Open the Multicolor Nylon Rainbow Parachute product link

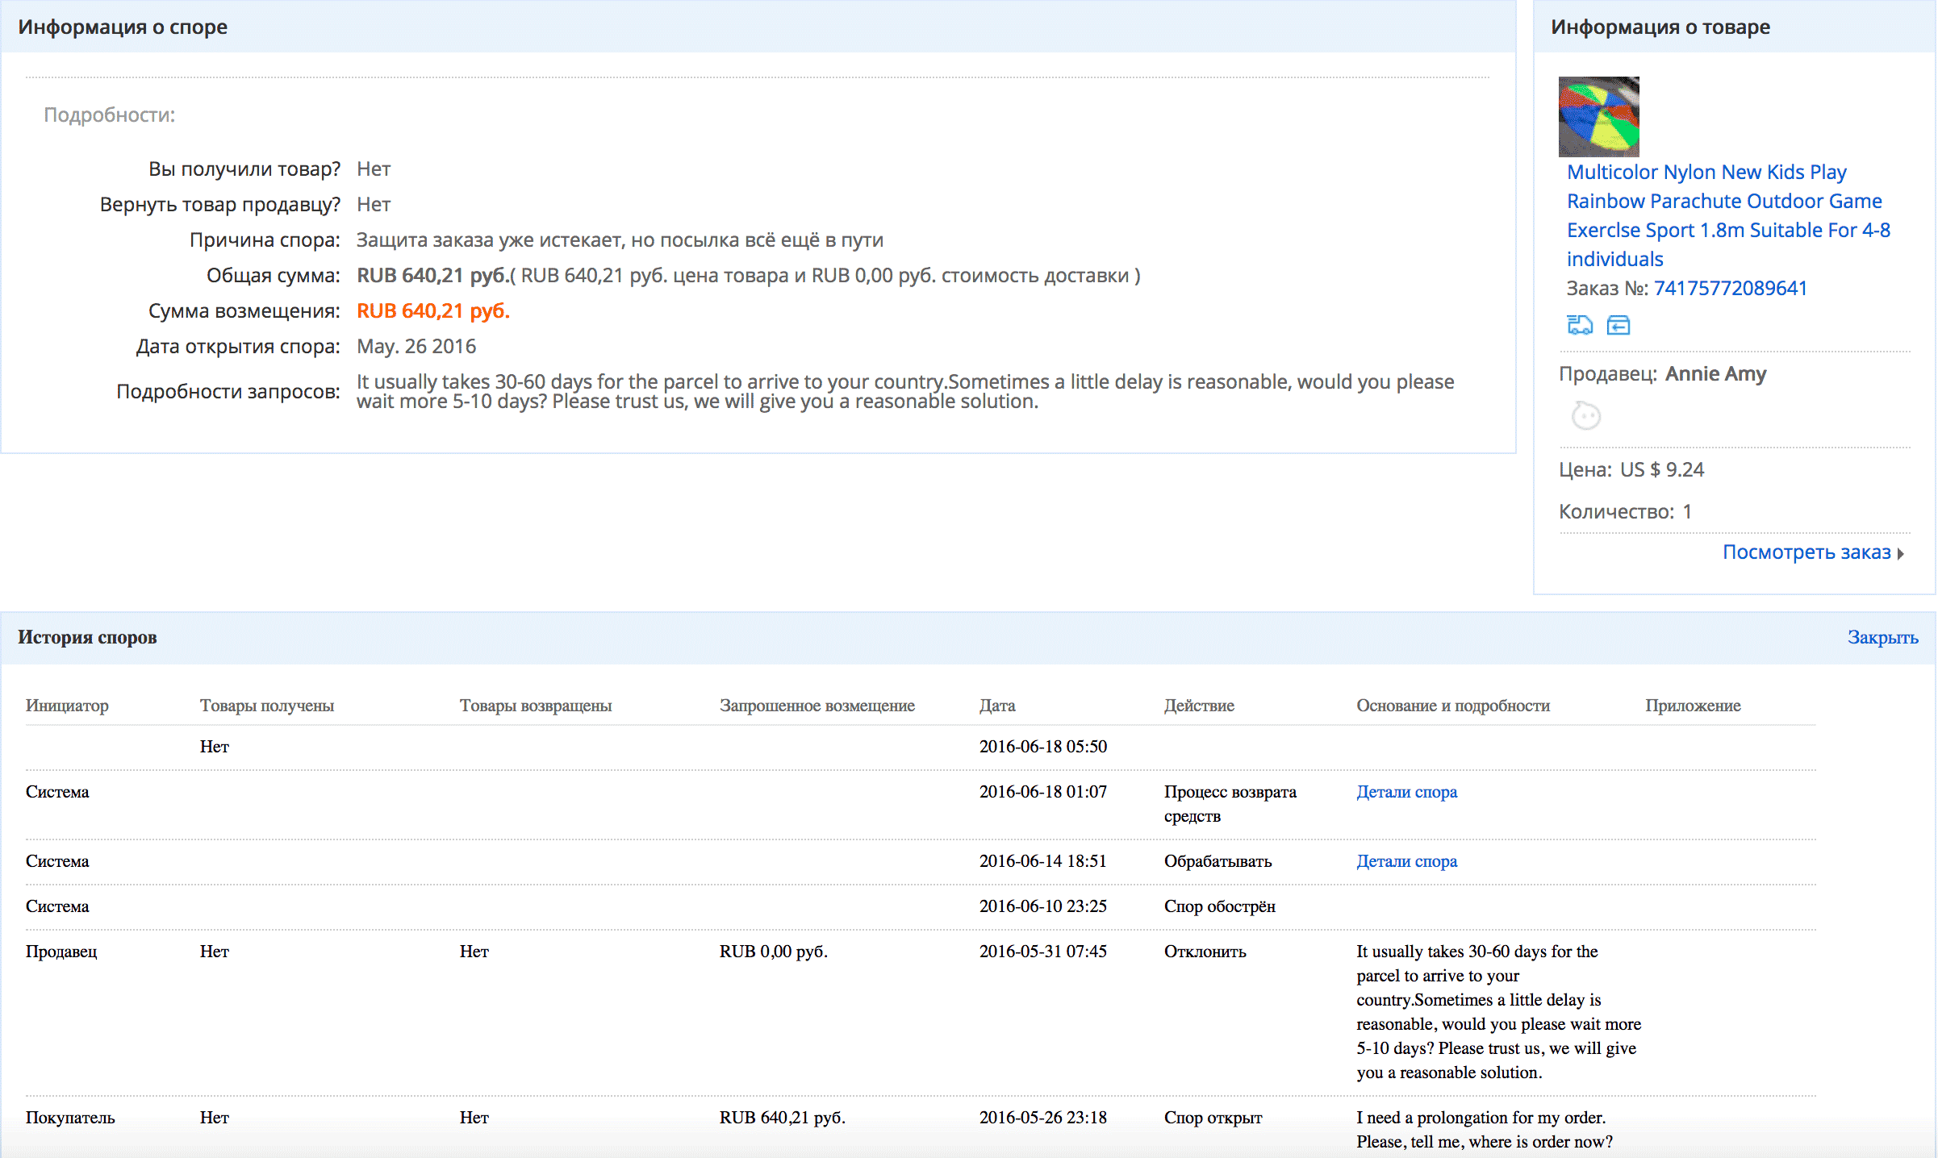click(x=1728, y=215)
